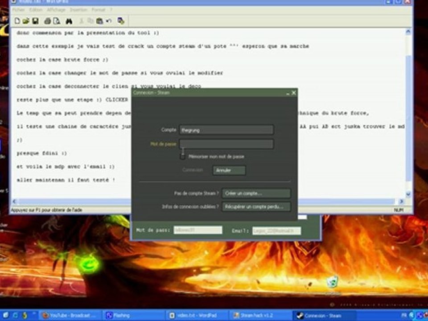Viewport: 428px width, 321px height.
Task: Click the Find binoculars icon
Action: point(69,21)
